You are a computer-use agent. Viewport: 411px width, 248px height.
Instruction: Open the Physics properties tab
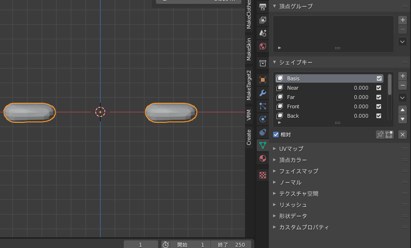pyautogui.click(x=263, y=119)
